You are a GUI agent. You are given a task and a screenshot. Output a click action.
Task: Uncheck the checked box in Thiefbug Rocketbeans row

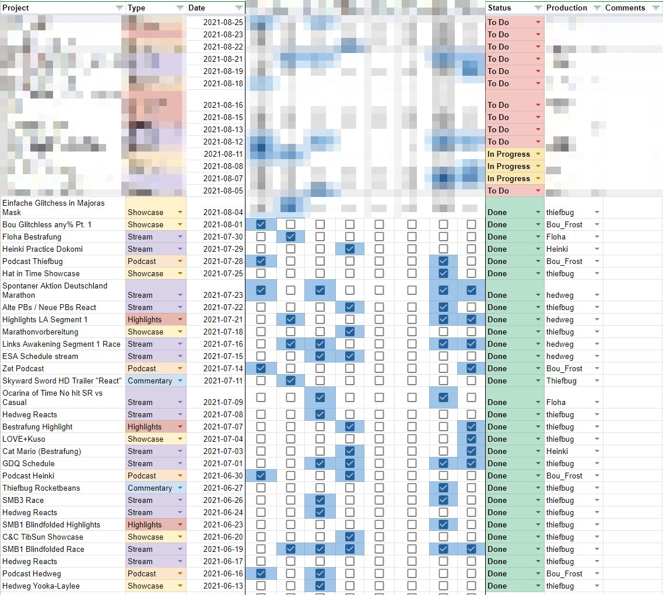[443, 488]
